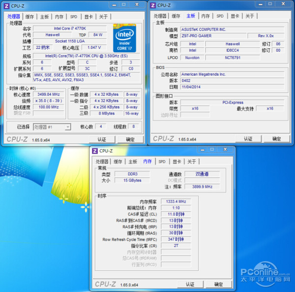Open SPD tab in processor window
Viewport: 295px width, 292px height.
point(74,17)
